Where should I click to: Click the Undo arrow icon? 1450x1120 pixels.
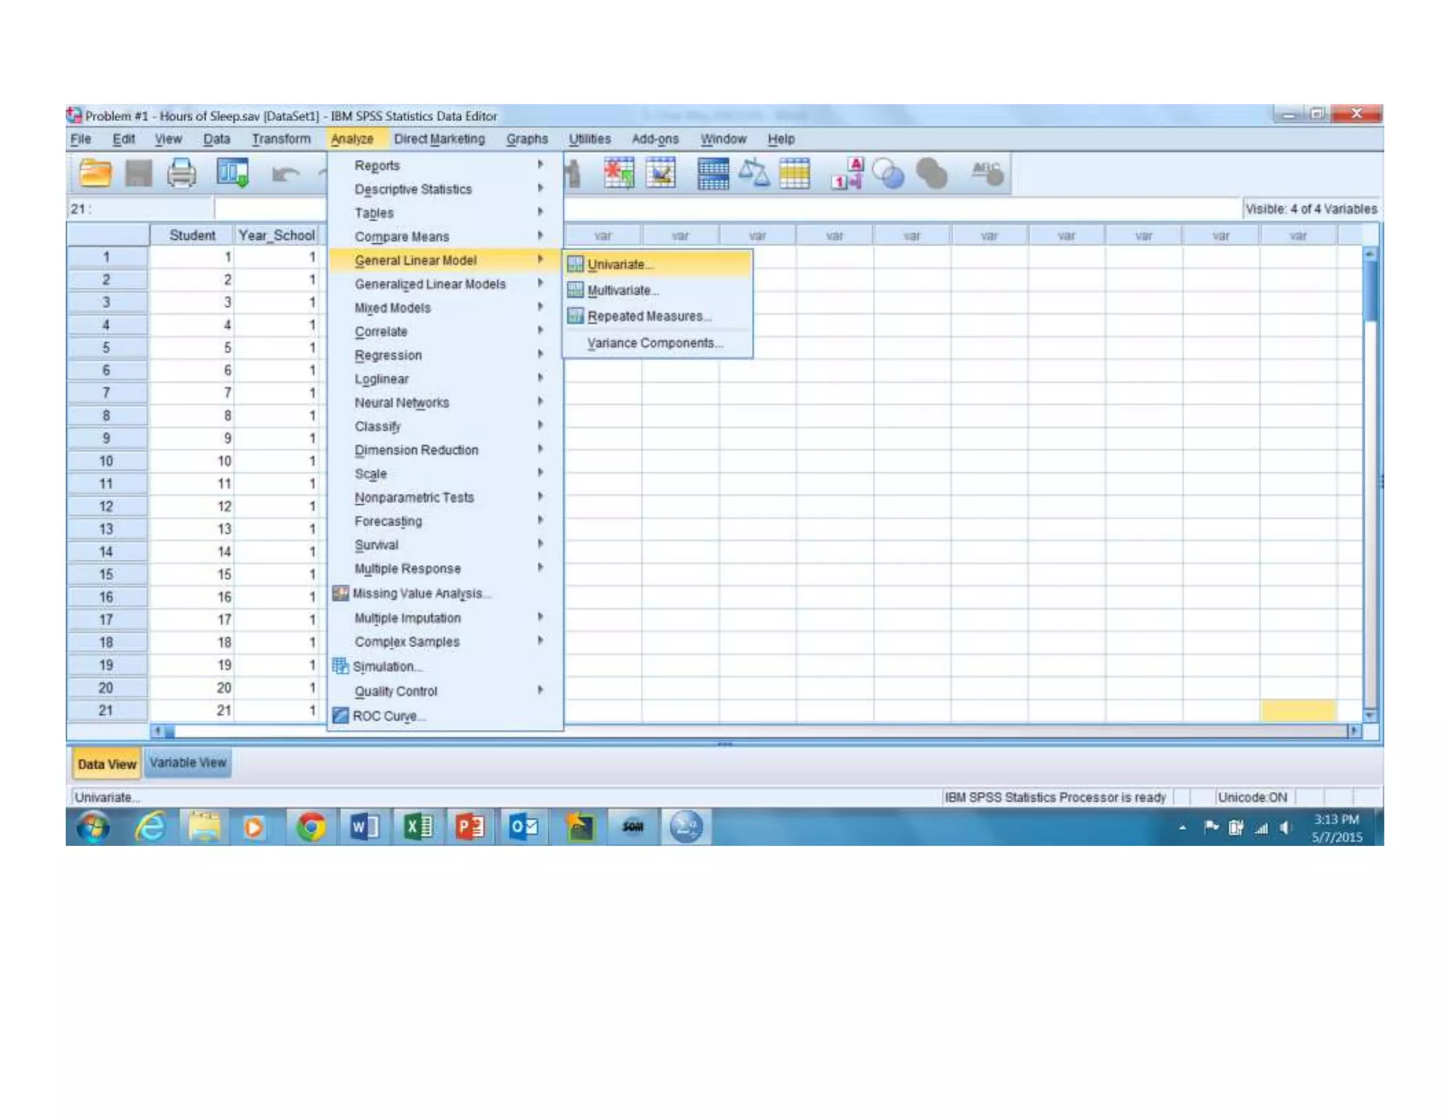pos(285,173)
